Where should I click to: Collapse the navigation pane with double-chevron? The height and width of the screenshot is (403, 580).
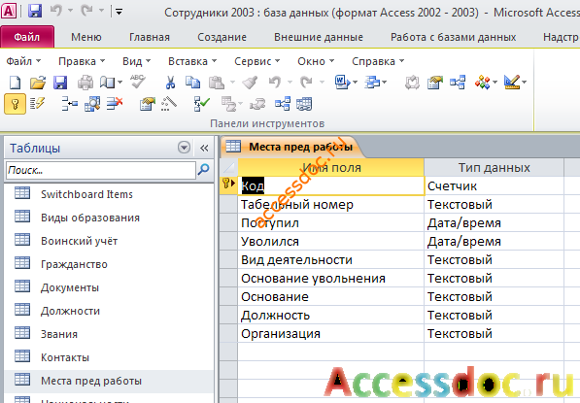coord(204,149)
